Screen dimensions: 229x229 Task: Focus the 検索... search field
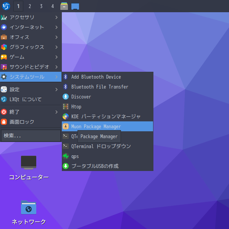[31, 135]
